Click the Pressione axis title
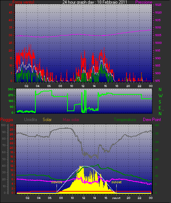 pyautogui.click(x=144, y=2)
